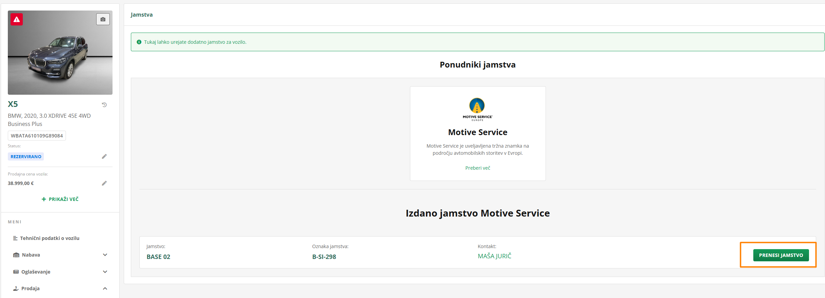The height and width of the screenshot is (298, 825).
Task: Open the MAŠA JURIČ contact link
Action: click(x=495, y=256)
